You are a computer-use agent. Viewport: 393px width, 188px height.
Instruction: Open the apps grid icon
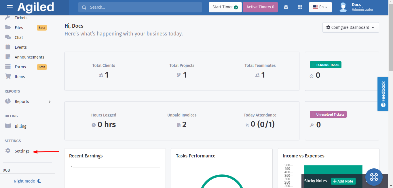click(300, 7)
